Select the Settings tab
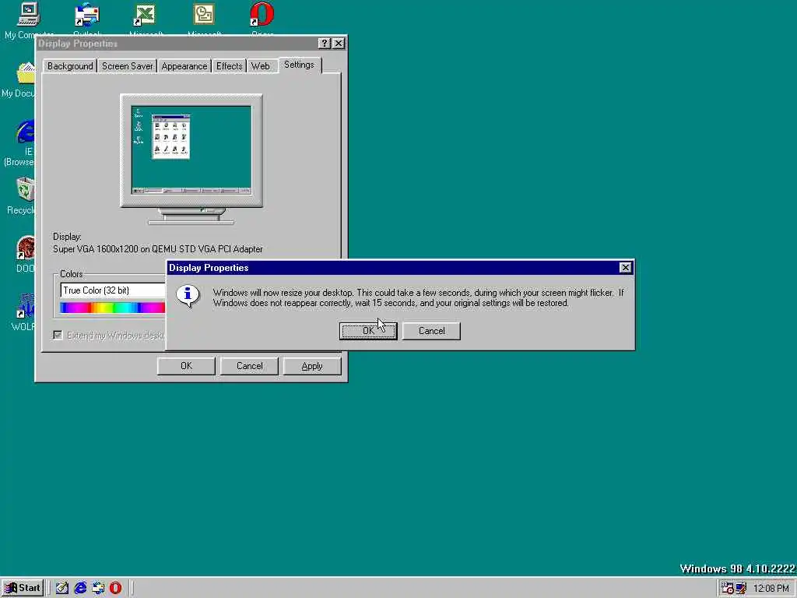The height and width of the screenshot is (598, 797). 300,65
